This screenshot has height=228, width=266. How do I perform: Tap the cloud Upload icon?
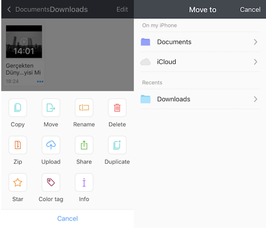pyautogui.click(x=51, y=145)
